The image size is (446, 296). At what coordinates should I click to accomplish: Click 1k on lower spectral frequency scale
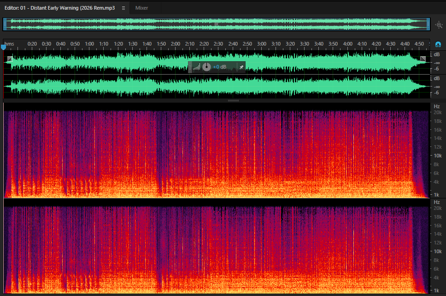[x=437, y=290]
